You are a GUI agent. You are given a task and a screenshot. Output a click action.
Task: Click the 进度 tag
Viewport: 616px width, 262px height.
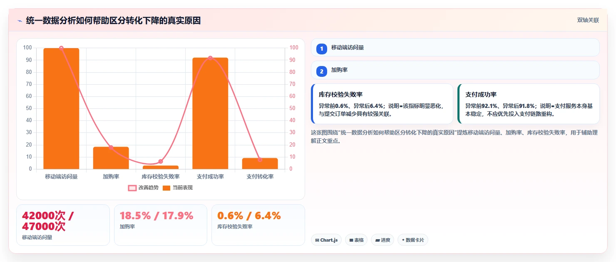click(x=383, y=240)
